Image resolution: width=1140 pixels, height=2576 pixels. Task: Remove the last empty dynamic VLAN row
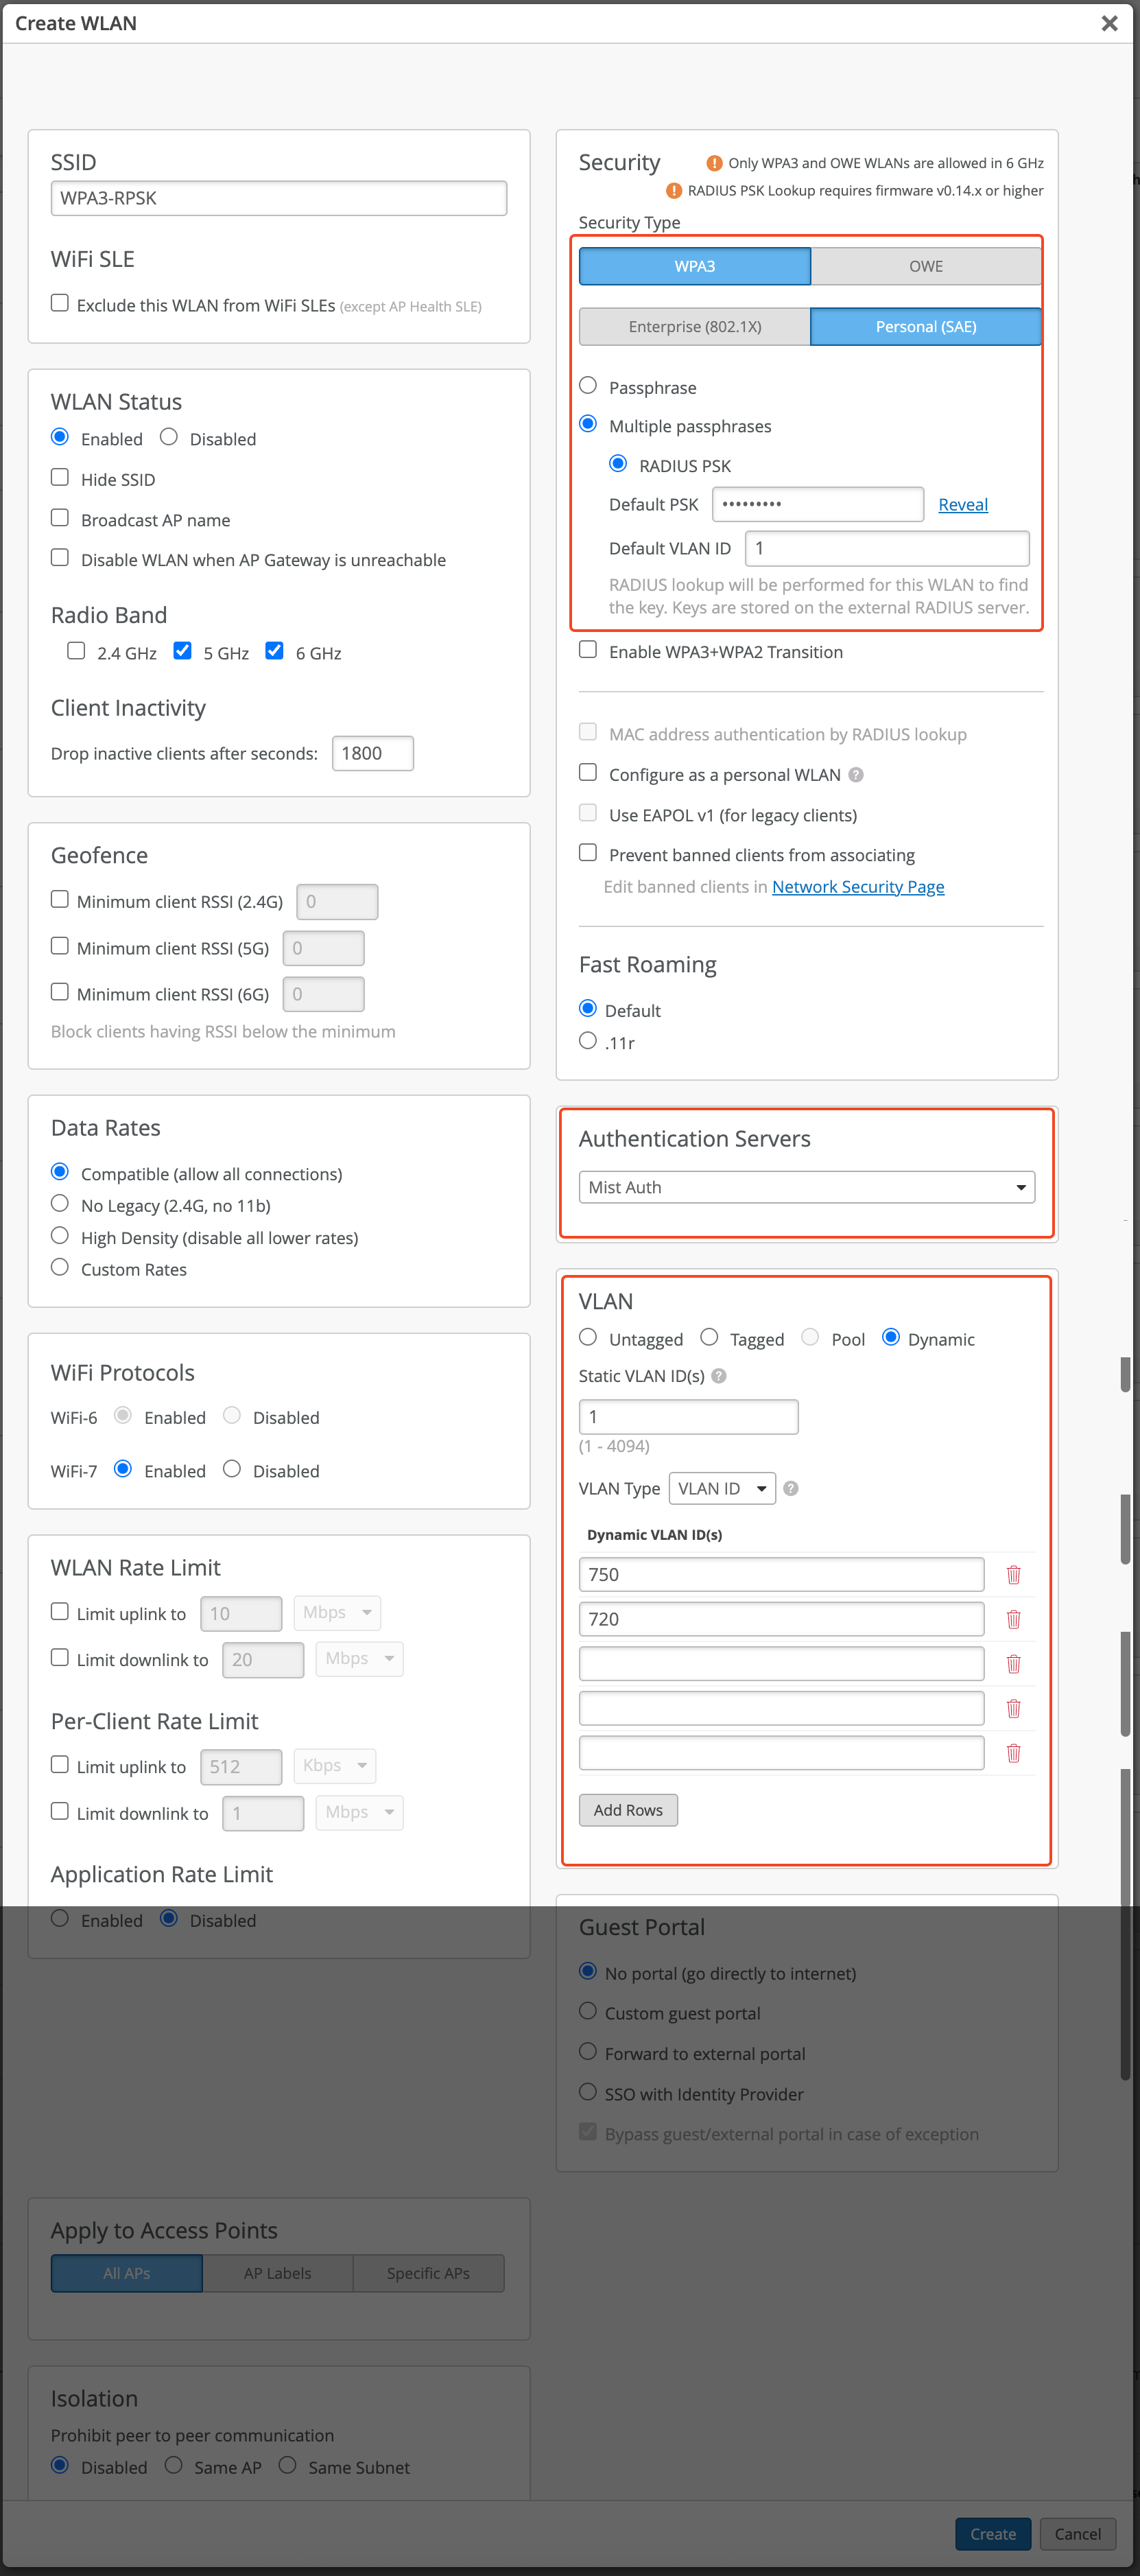(1013, 1753)
